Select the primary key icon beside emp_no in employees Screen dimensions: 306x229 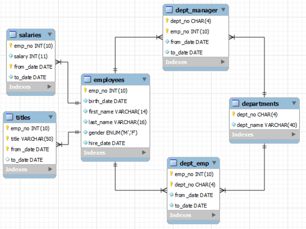point(85,90)
